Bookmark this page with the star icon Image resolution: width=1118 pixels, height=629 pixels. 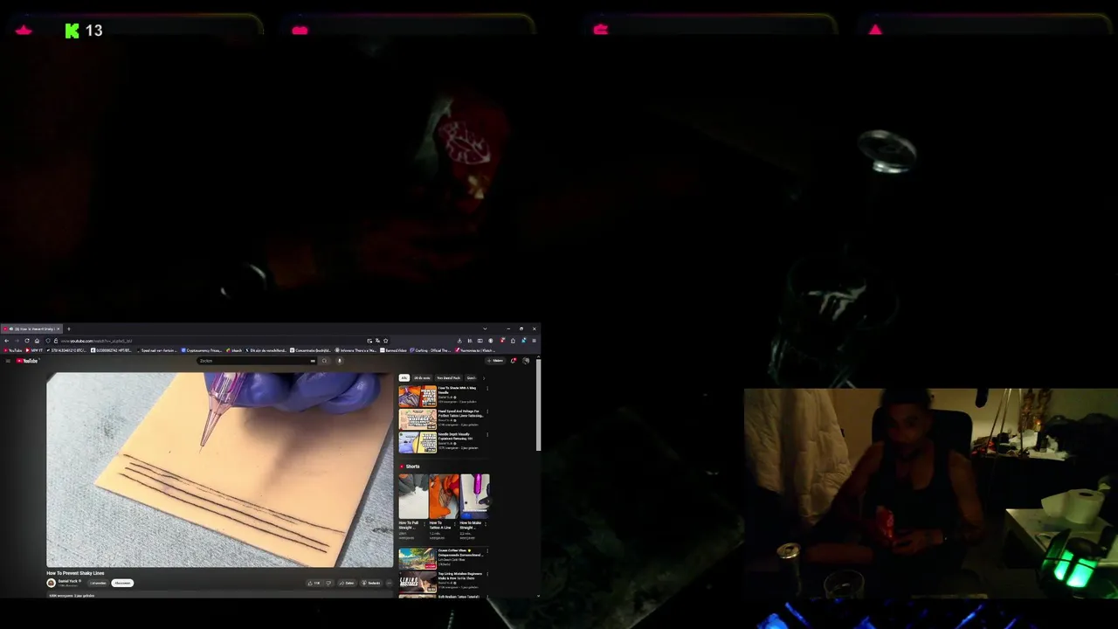tap(385, 341)
